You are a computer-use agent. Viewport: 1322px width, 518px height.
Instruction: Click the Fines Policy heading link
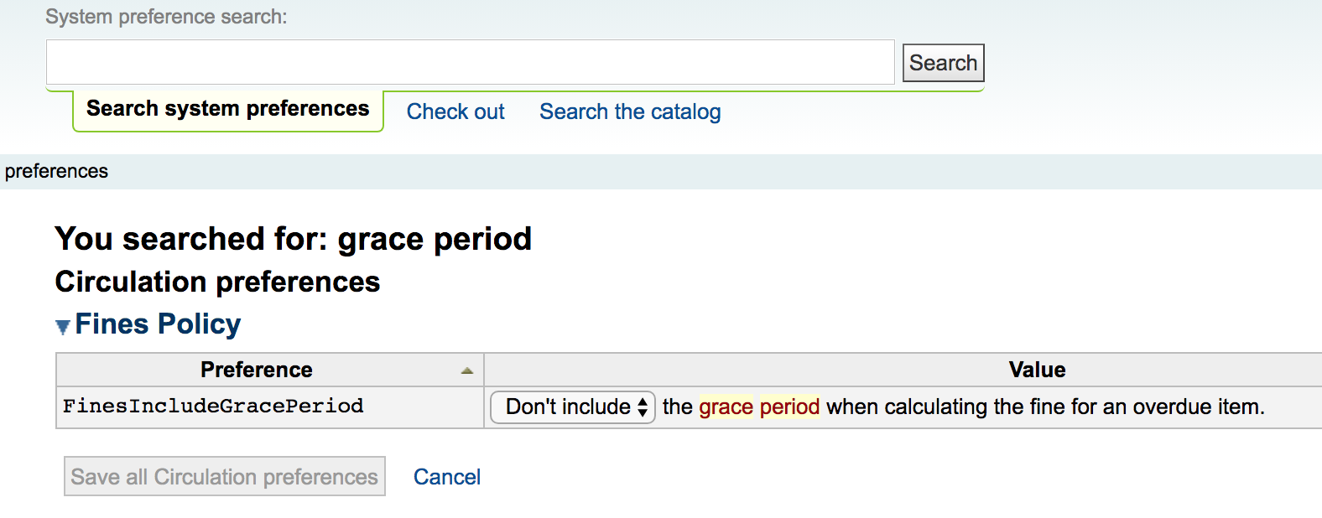158,324
